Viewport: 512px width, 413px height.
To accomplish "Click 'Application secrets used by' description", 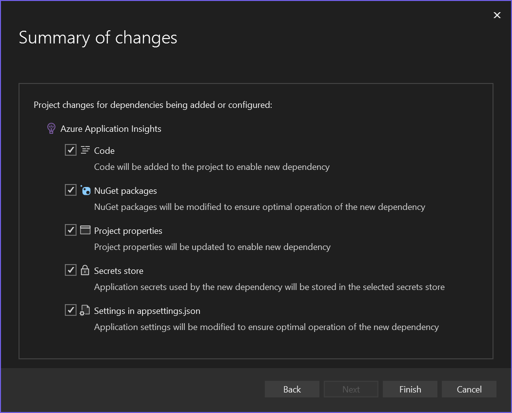I will (x=269, y=287).
